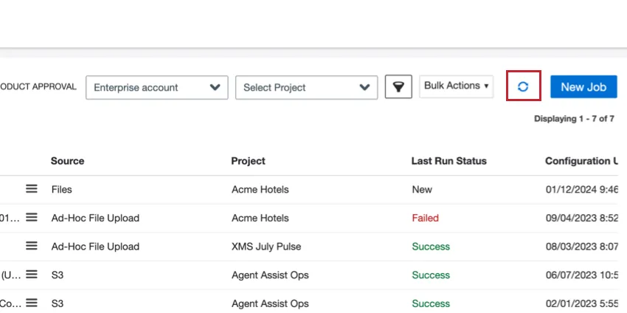Click the New status in first row
This screenshot has width=627, height=313.
tap(422, 190)
